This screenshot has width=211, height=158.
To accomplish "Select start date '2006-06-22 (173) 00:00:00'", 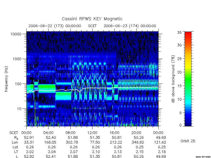I will [55, 26].
